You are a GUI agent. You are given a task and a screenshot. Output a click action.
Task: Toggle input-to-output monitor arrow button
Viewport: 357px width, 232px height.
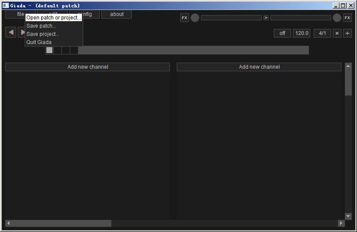click(266, 18)
